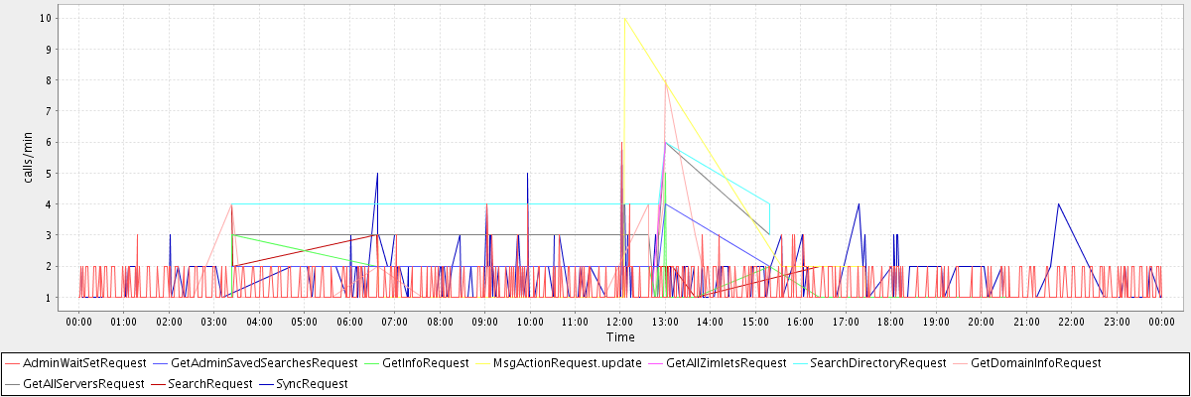Select GetAllServersRequest in the legend
The height and width of the screenshot is (397, 1191).
[x=80, y=383]
